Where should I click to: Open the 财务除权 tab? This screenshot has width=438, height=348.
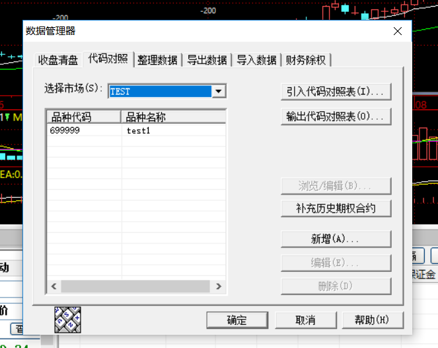tap(306, 60)
